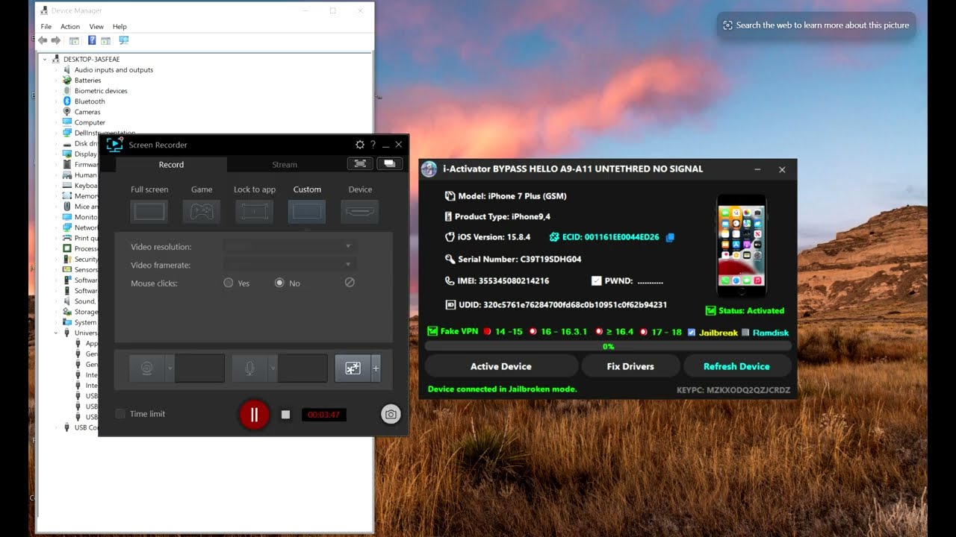Click the video overlay effects icon
The height and width of the screenshot is (537, 956).
[353, 368]
